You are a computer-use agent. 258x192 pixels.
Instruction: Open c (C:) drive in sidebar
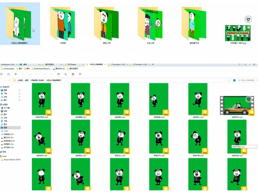(x=4, y=131)
